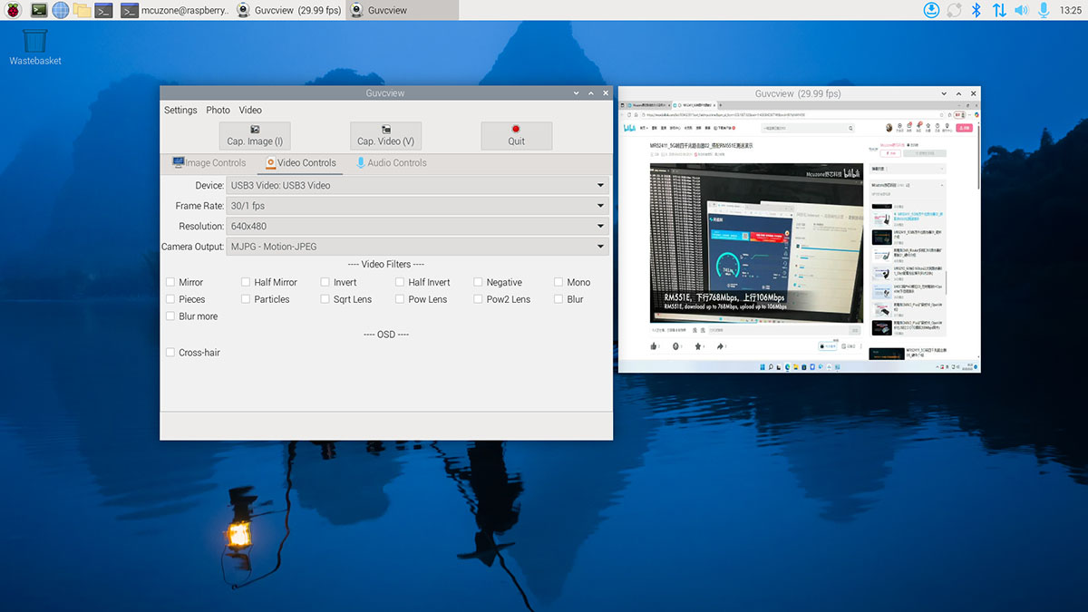
Task: Check the Pieces filter
Action: 170,299
